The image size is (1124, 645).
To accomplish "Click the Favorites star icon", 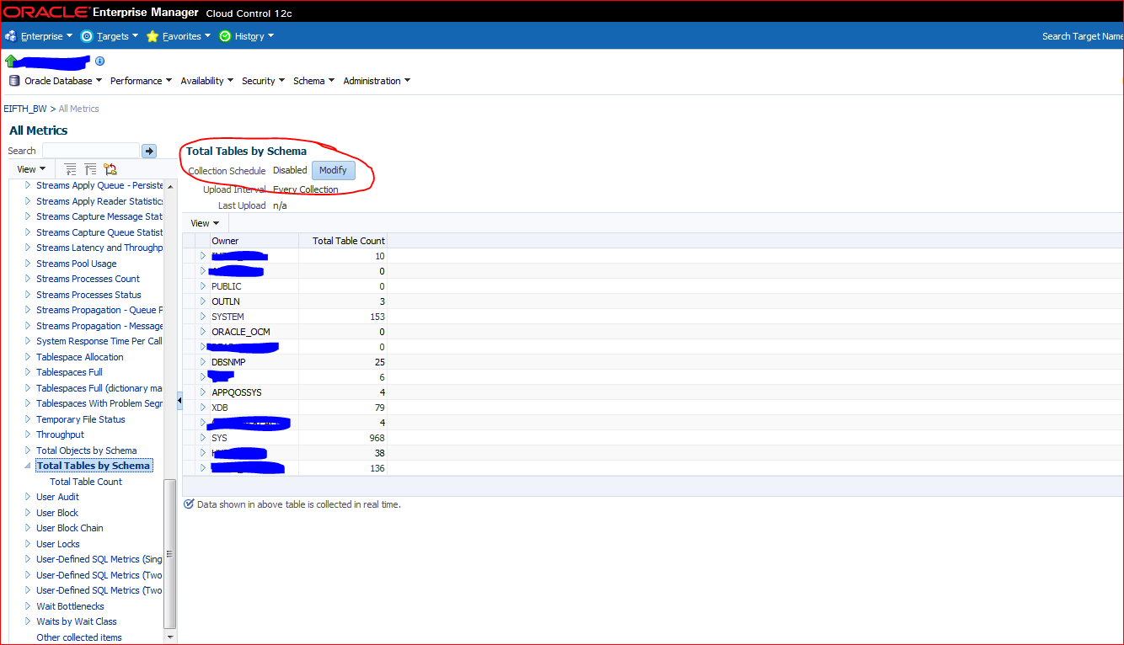I will tap(153, 36).
